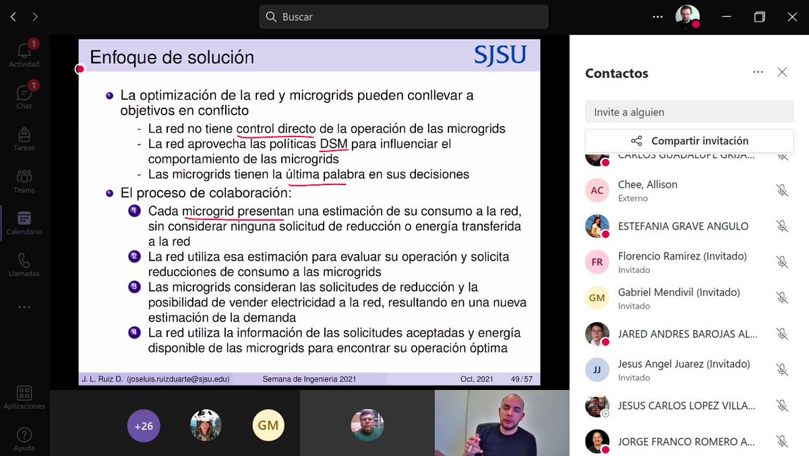Click the Buscar search field
Screen dimensions: 809x456
(403, 17)
